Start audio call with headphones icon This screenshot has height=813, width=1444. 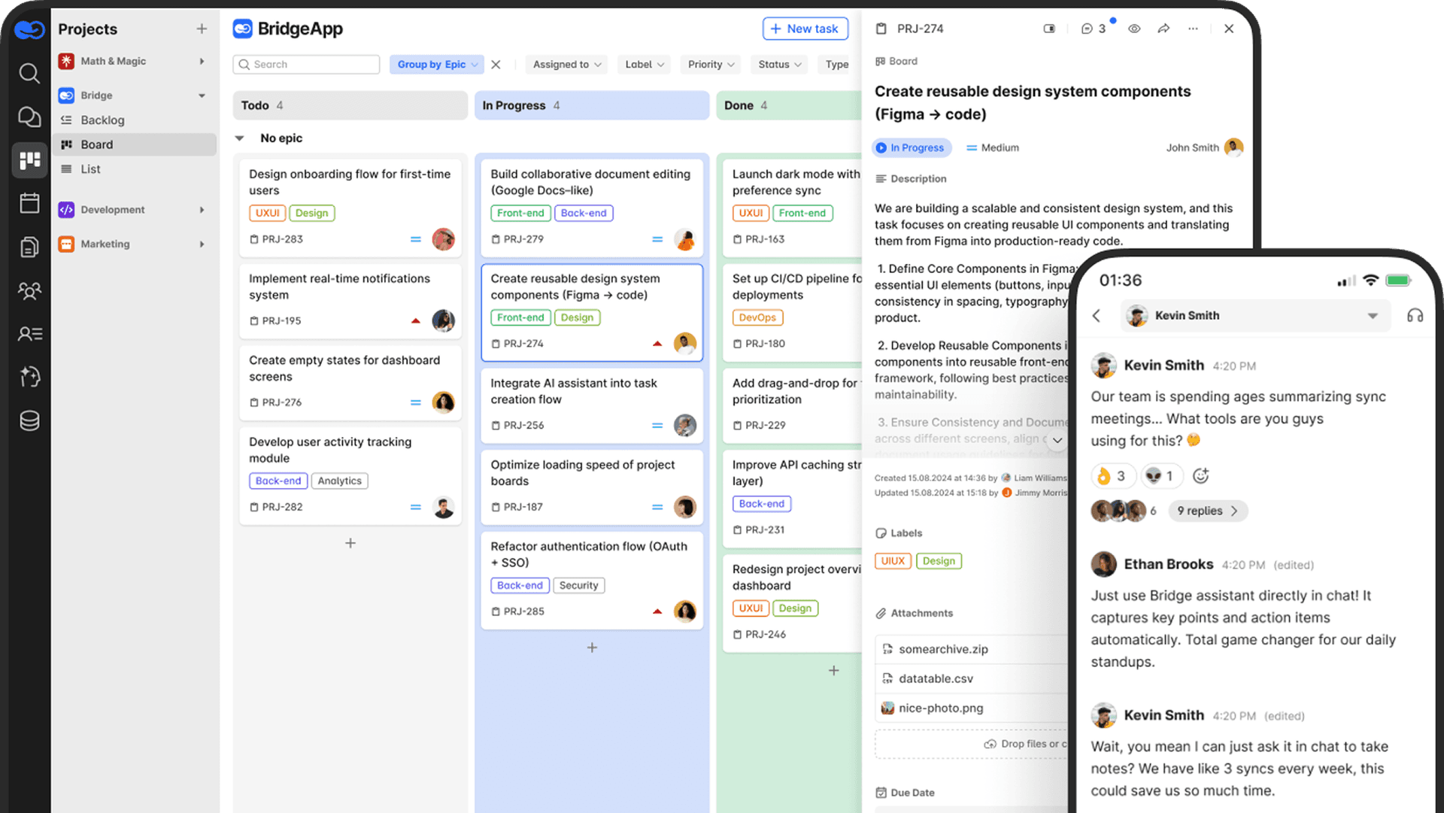(1415, 316)
